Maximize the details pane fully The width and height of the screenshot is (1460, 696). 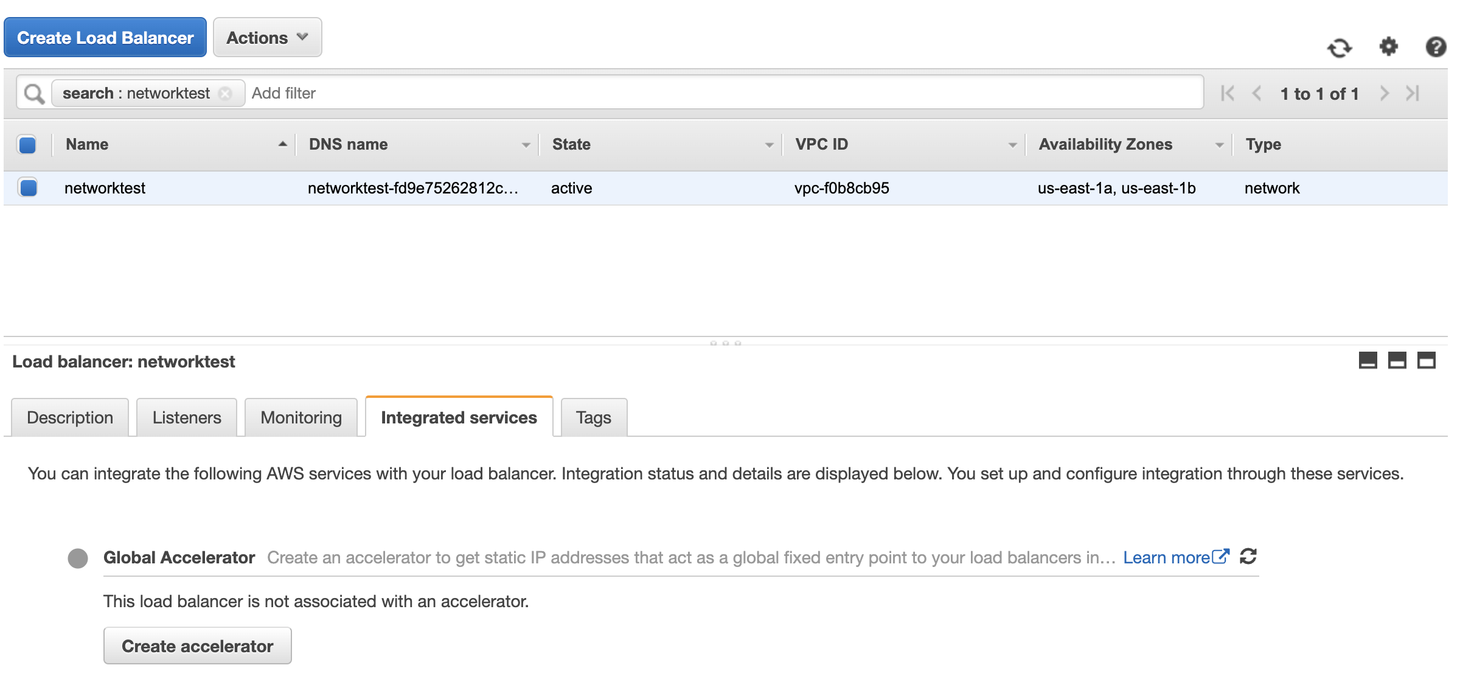[x=1426, y=361]
